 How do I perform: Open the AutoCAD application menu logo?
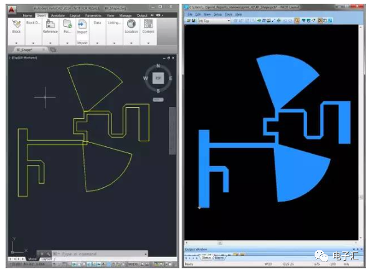(12, 10)
